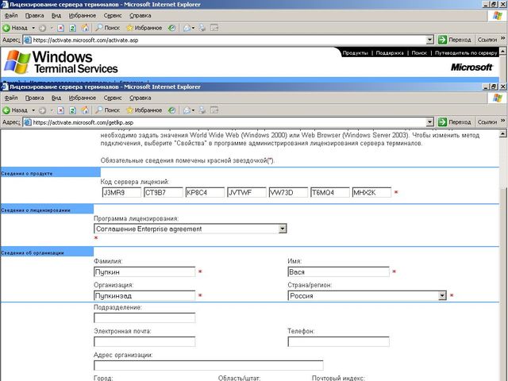Screen dimensions: 508x381
Task: Click Поиск in background window toolbar
Action: pos(108,28)
